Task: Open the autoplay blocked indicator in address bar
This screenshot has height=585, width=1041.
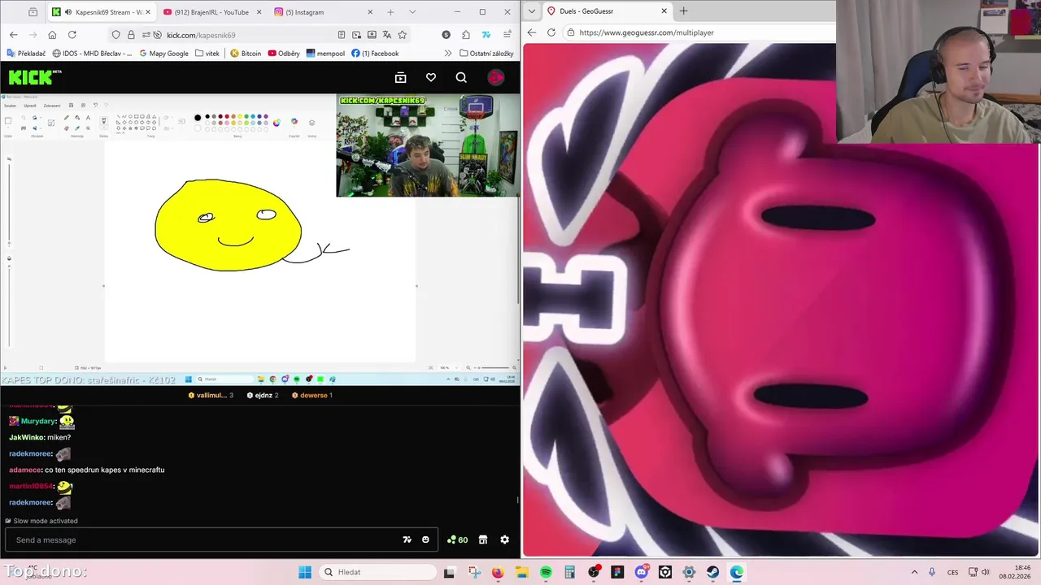Action: (158, 35)
